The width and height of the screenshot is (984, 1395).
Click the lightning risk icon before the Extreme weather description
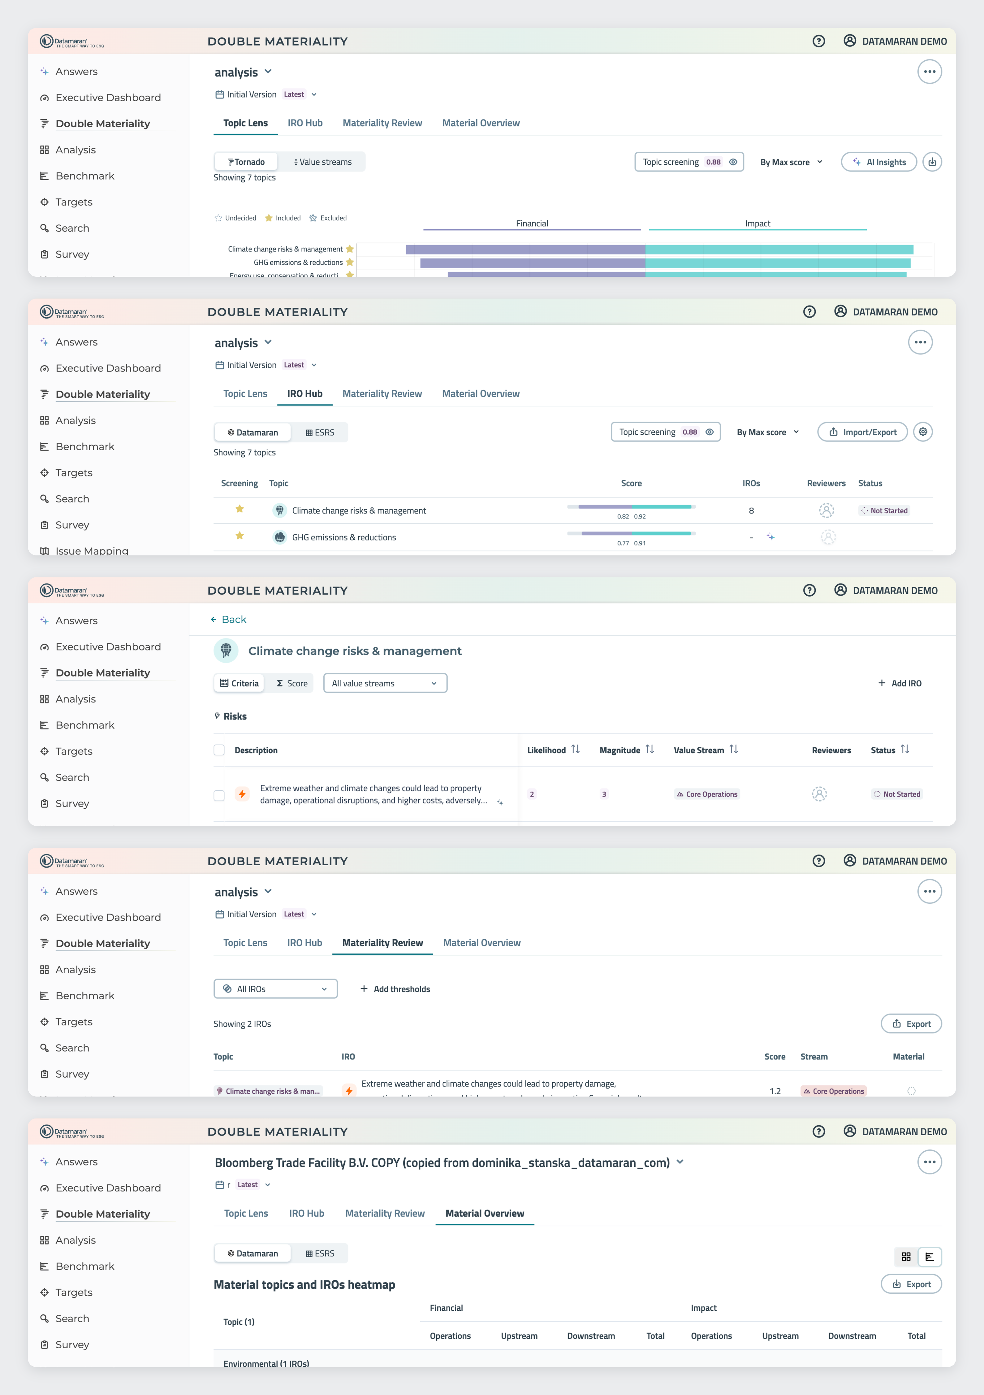point(242,794)
